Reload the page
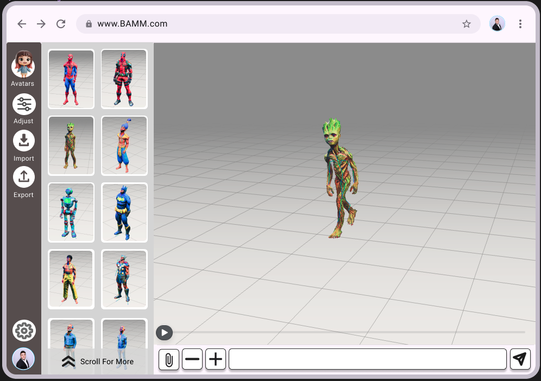Viewport: 541px width, 381px height. tap(61, 24)
